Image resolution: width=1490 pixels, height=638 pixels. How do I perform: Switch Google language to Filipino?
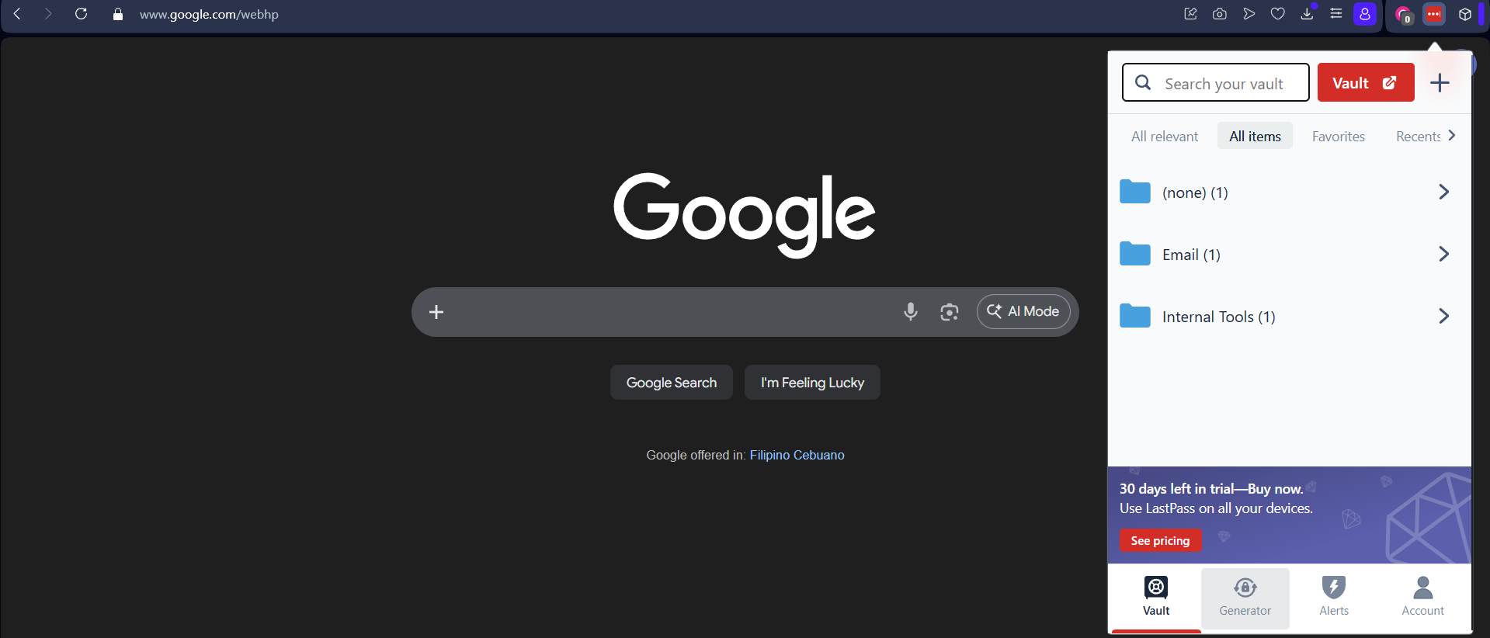769,455
